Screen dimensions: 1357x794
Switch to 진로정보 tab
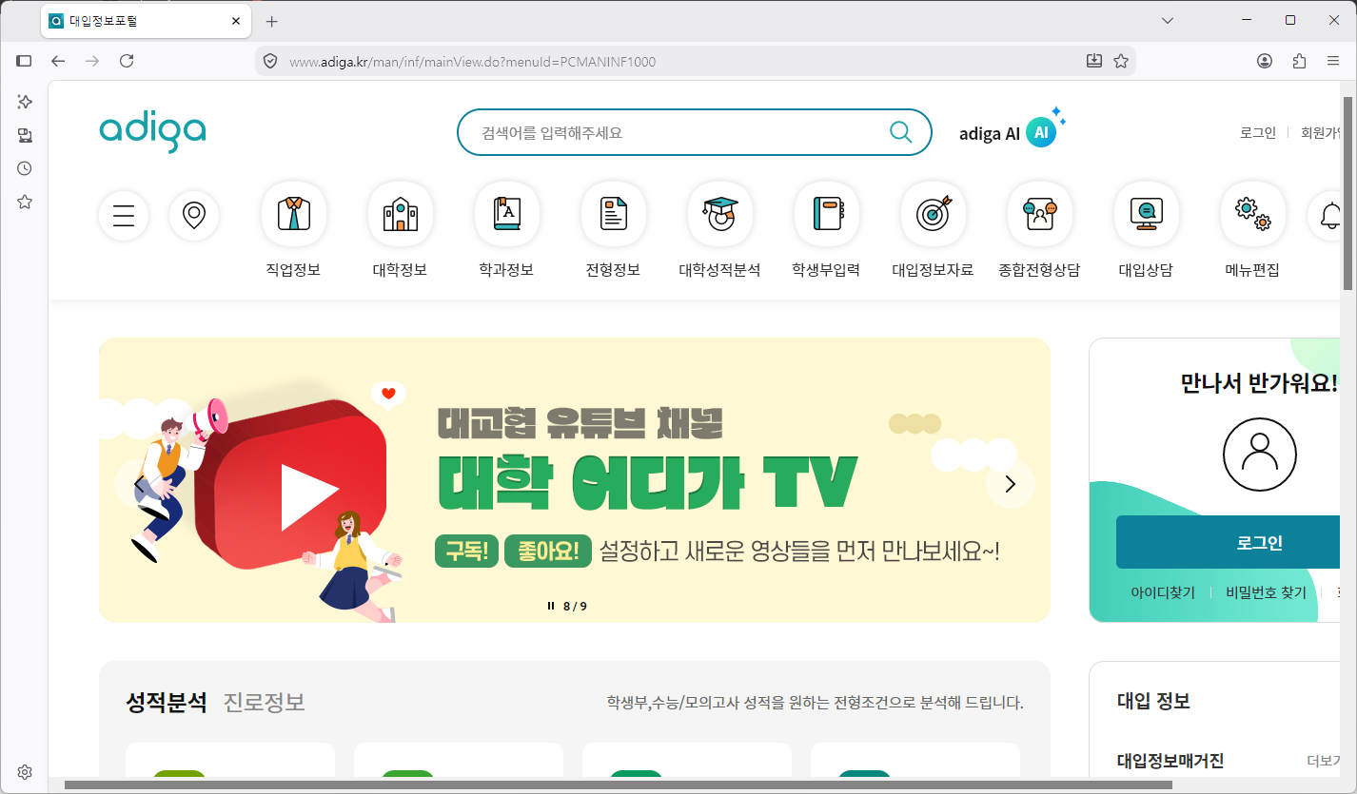tap(265, 703)
